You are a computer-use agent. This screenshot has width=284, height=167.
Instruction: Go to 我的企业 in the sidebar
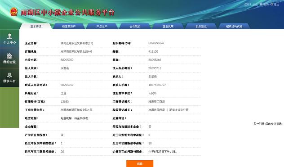point(9,58)
